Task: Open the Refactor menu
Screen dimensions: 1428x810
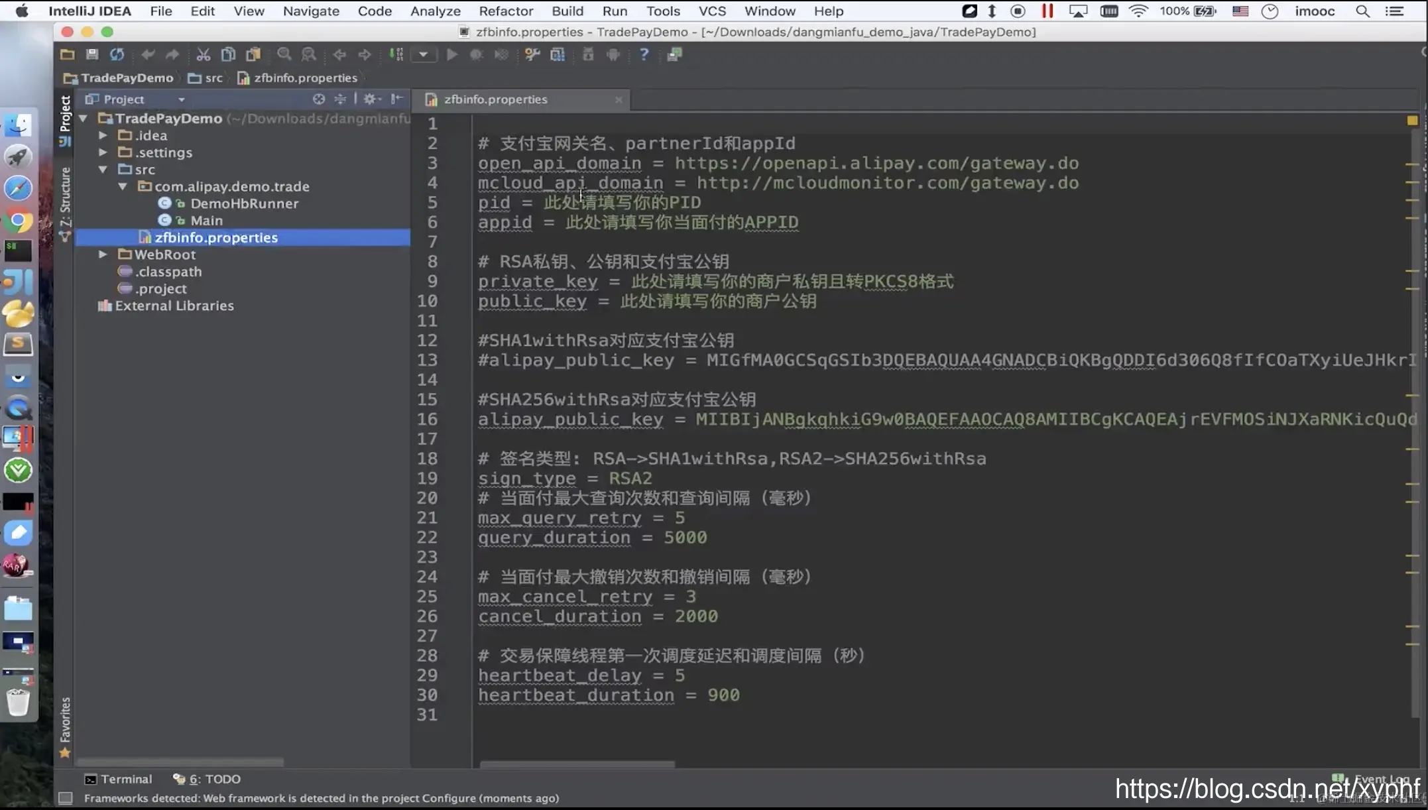Action: 506,11
